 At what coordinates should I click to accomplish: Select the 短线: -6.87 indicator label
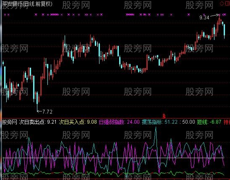(x=209, y=122)
